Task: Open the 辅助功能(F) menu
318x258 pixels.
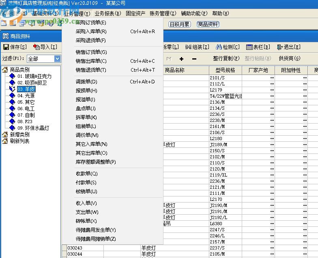Action: [194, 13]
